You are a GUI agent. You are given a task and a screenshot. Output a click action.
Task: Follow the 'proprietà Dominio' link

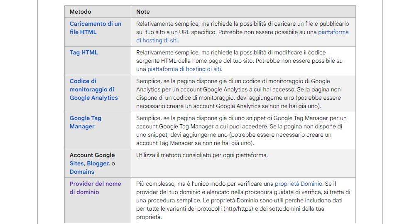[x=298, y=184]
